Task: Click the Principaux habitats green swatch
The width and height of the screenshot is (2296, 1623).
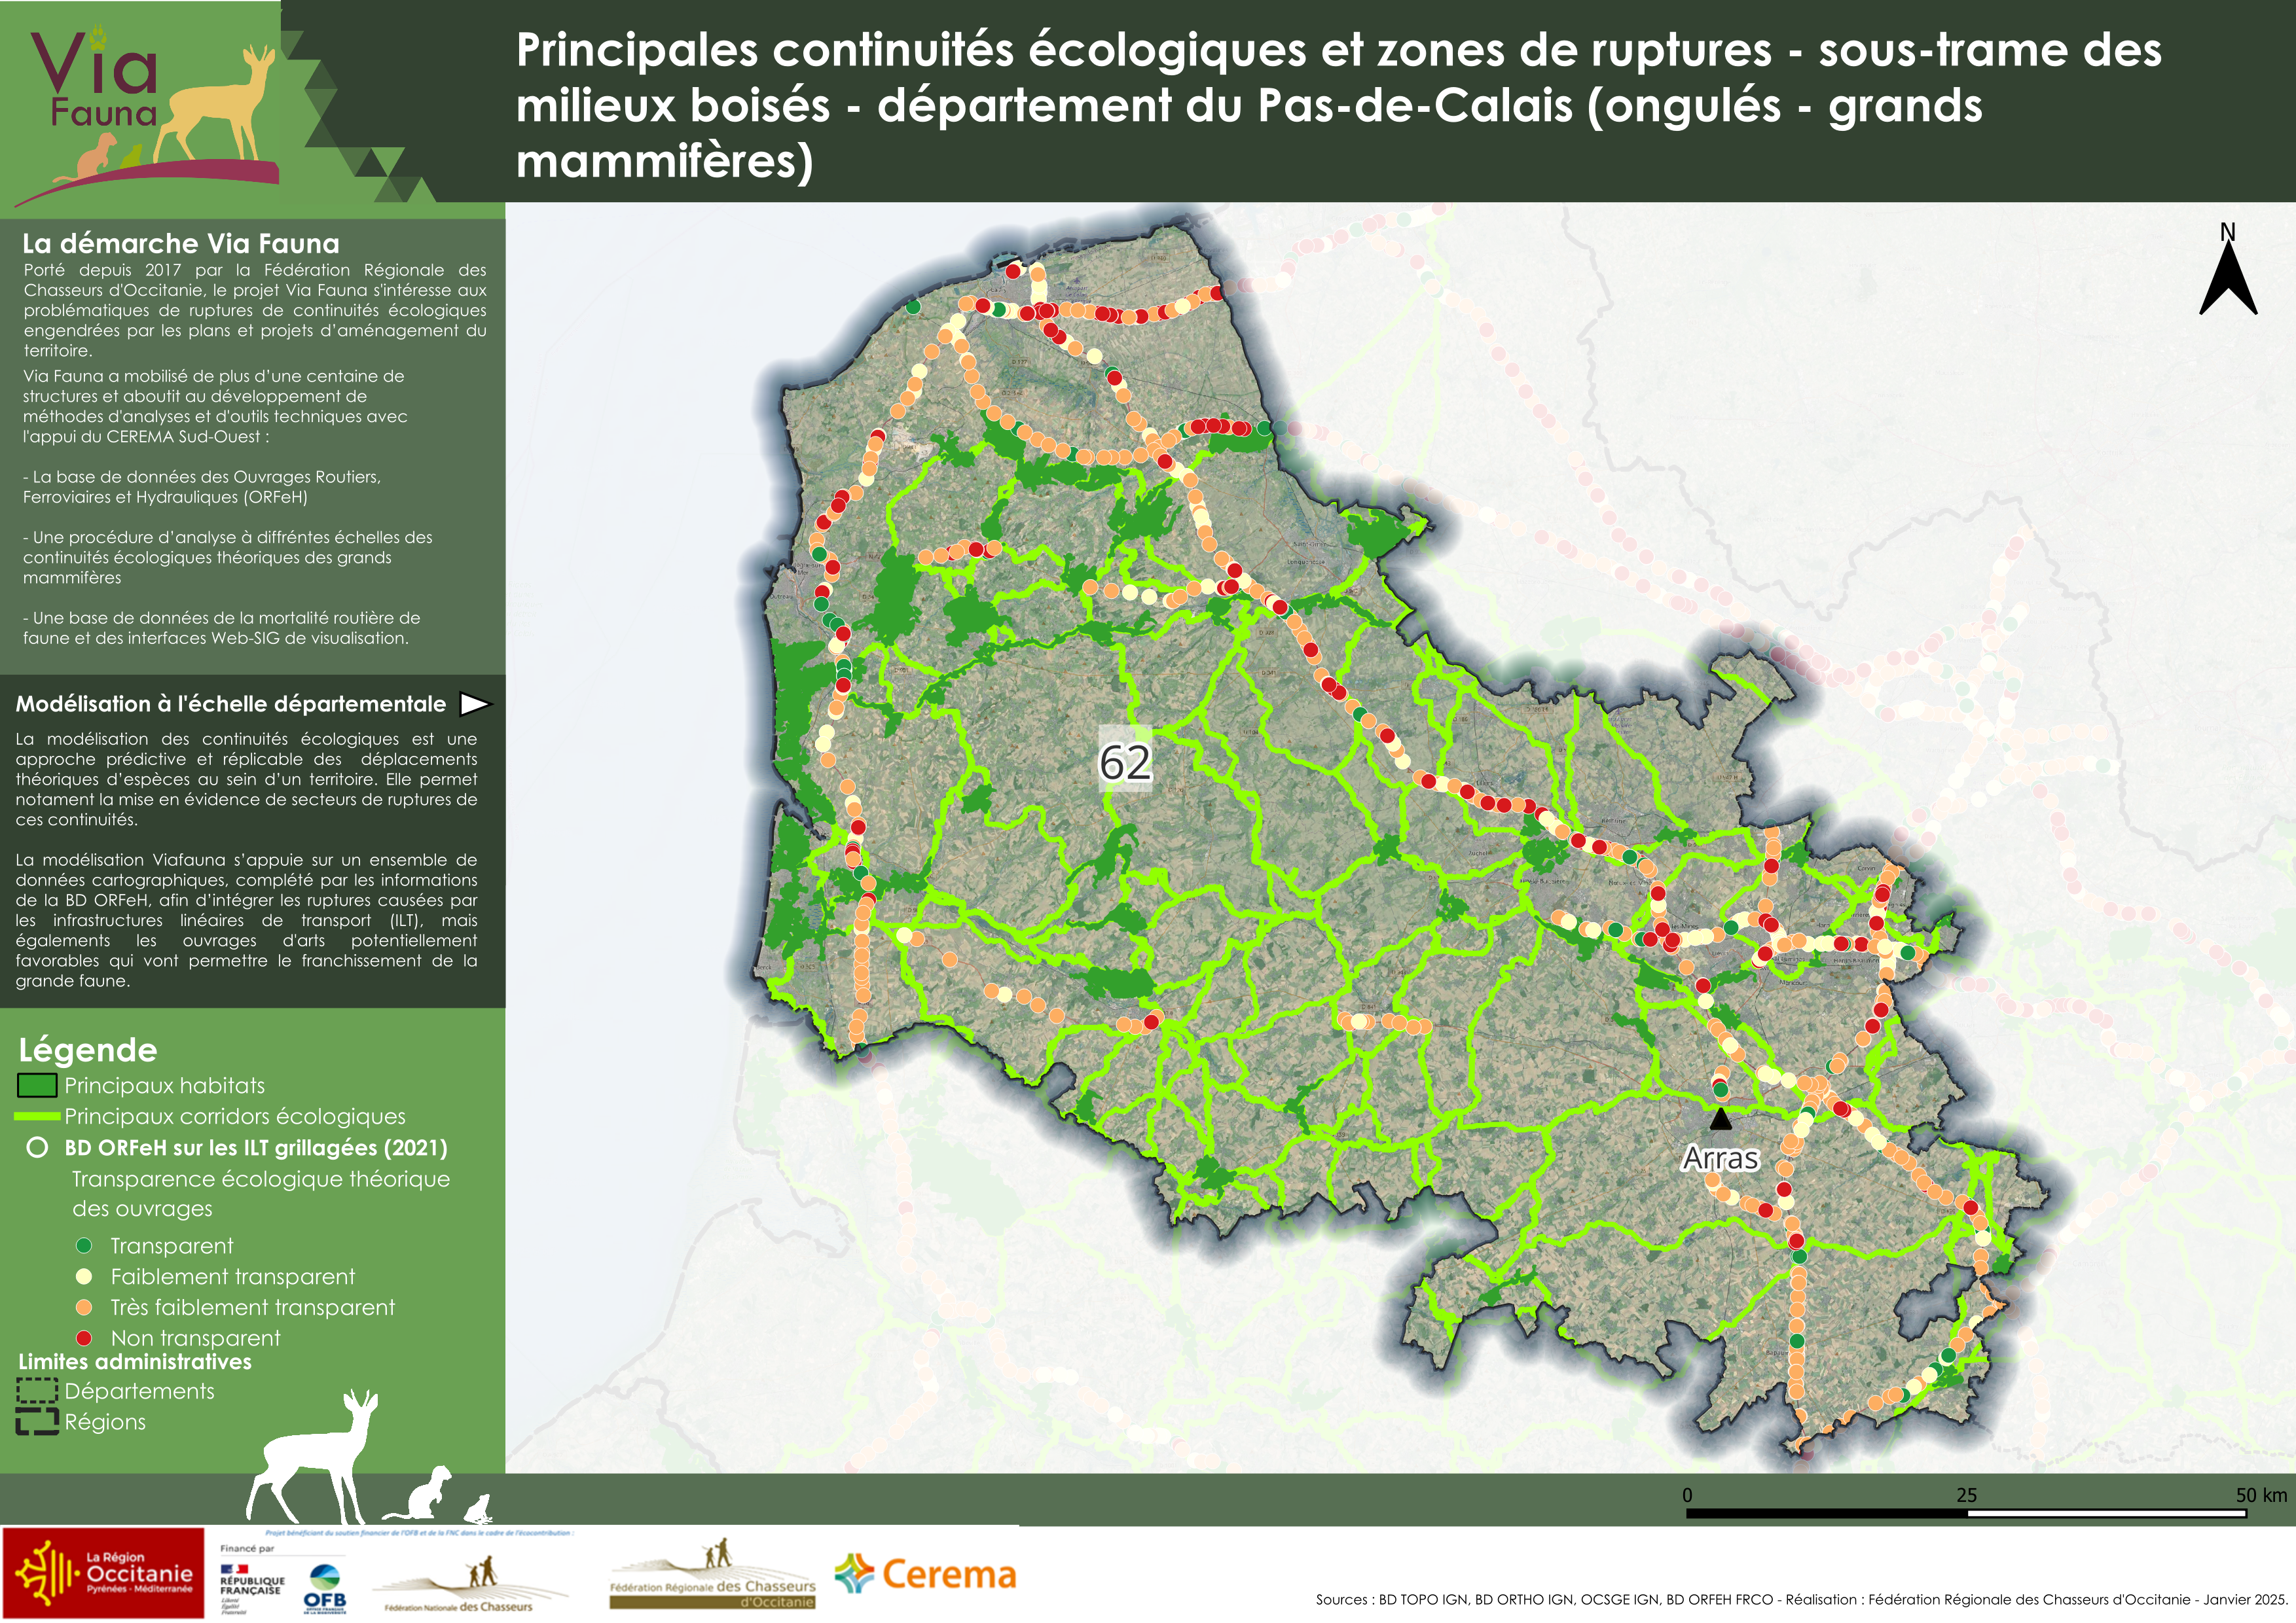Action: point(37,1085)
